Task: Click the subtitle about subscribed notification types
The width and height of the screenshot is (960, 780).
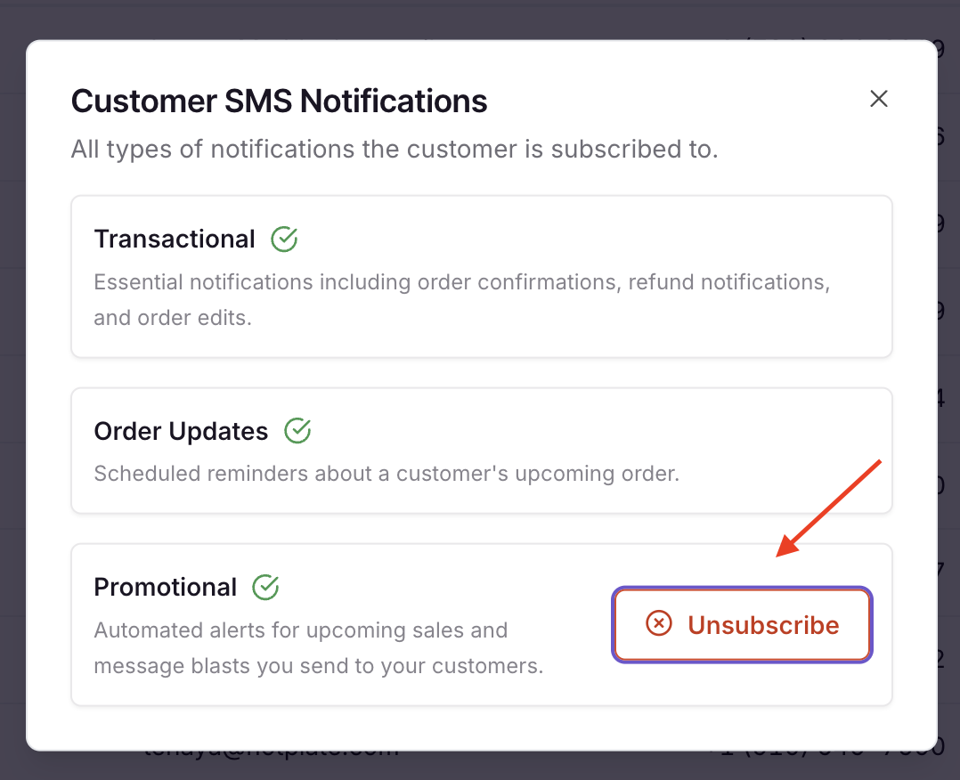Action: (x=394, y=149)
